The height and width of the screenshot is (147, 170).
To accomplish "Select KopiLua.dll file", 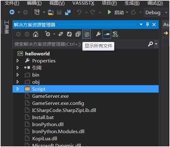I will pos(44,139).
